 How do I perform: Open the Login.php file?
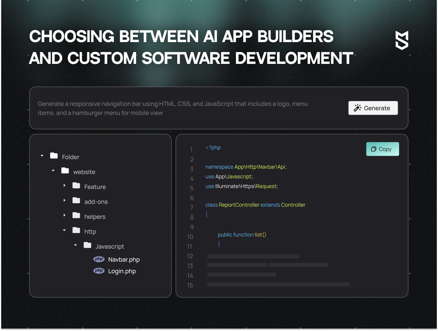[122, 271]
